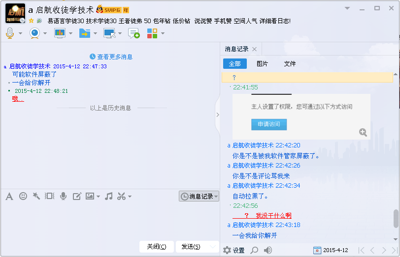This screenshot has height=257, width=400.
Task: Click red message 我没干什么啊
Action: 273,216
